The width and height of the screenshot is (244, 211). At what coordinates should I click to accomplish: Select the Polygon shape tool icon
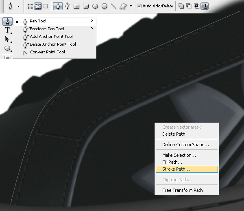pyautogui.click(x=105, y=6)
